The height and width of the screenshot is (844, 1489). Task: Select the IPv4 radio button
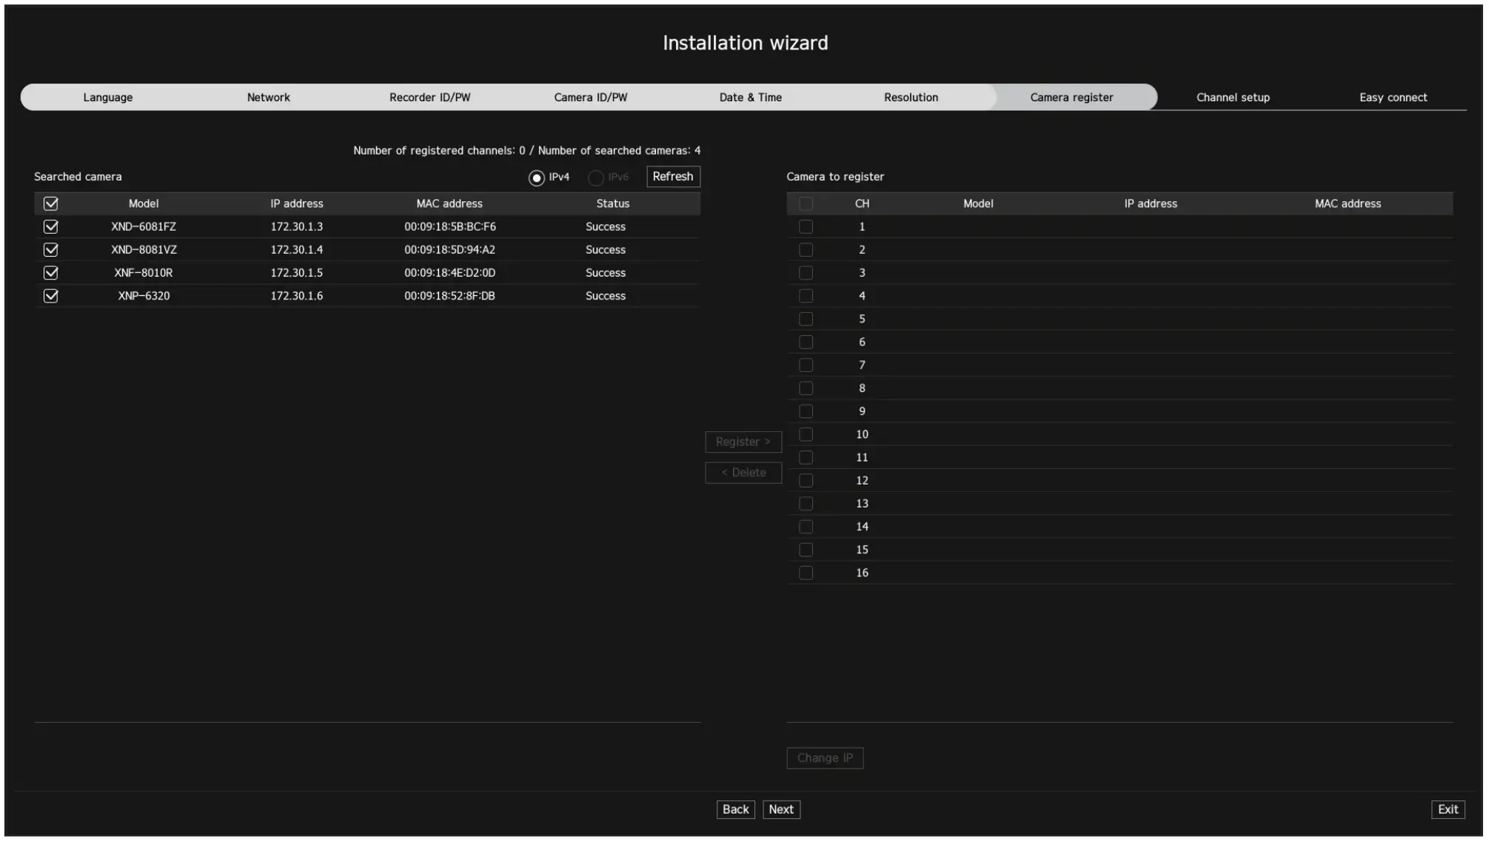point(535,177)
